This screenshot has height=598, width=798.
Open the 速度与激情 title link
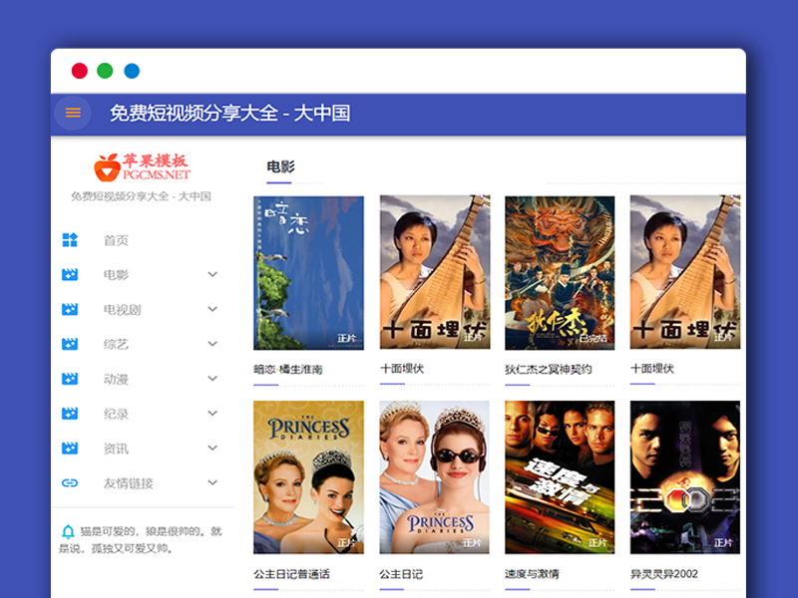tap(532, 574)
